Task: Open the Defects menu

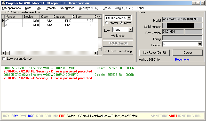Action: tap(51, 8)
